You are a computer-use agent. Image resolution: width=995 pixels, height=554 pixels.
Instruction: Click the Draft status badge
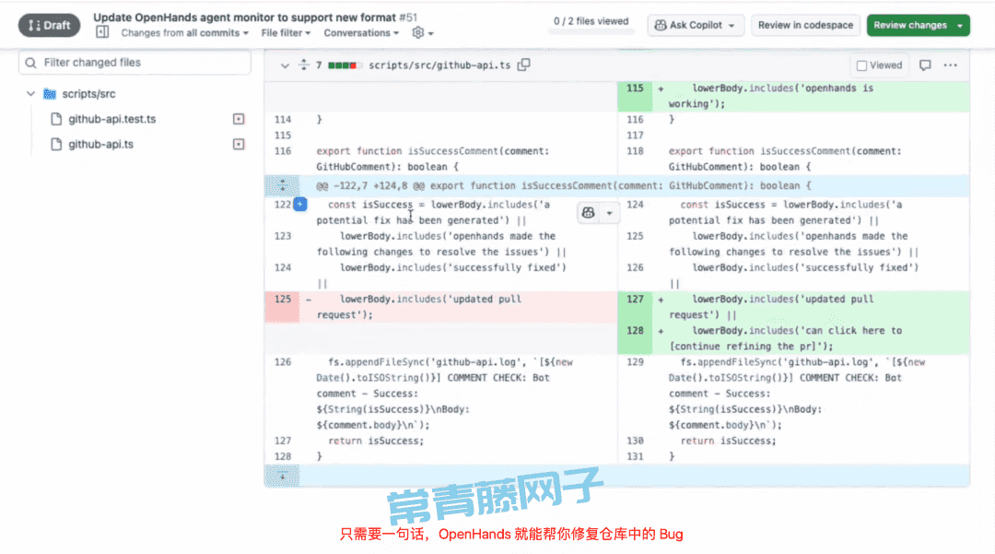tap(50, 26)
